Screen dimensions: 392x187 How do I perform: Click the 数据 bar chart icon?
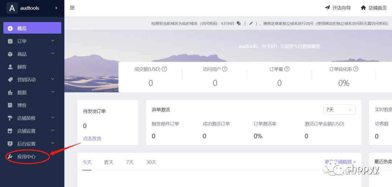pyautogui.click(x=10, y=92)
